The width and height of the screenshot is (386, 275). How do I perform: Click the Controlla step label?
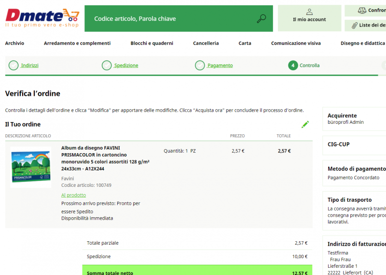point(309,65)
